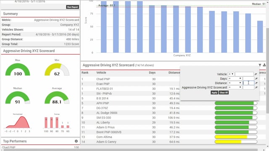Focus the Distance filter value field
The image size is (269, 151).
pos(248,83)
